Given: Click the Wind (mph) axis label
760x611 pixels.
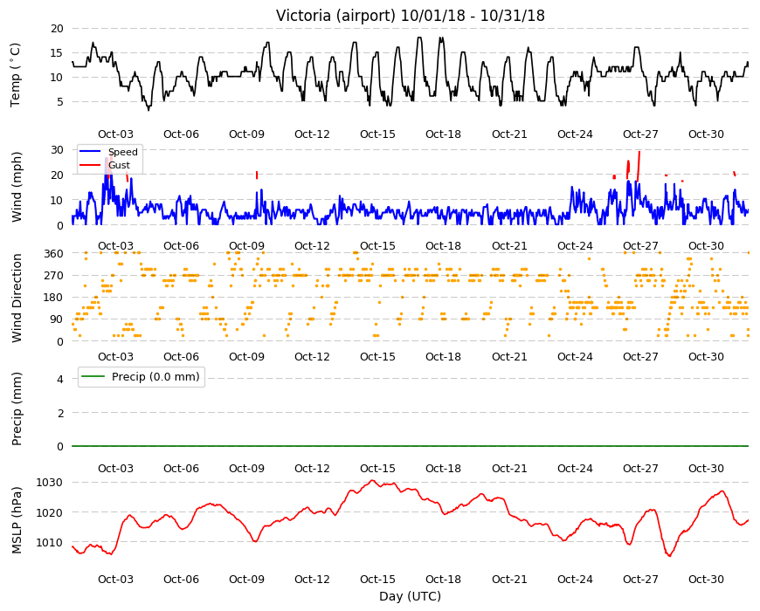Looking at the screenshot, I should tap(17, 187).
